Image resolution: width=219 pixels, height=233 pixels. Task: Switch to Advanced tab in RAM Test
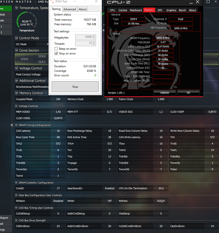pyautogui.click(x=70, y=9)
